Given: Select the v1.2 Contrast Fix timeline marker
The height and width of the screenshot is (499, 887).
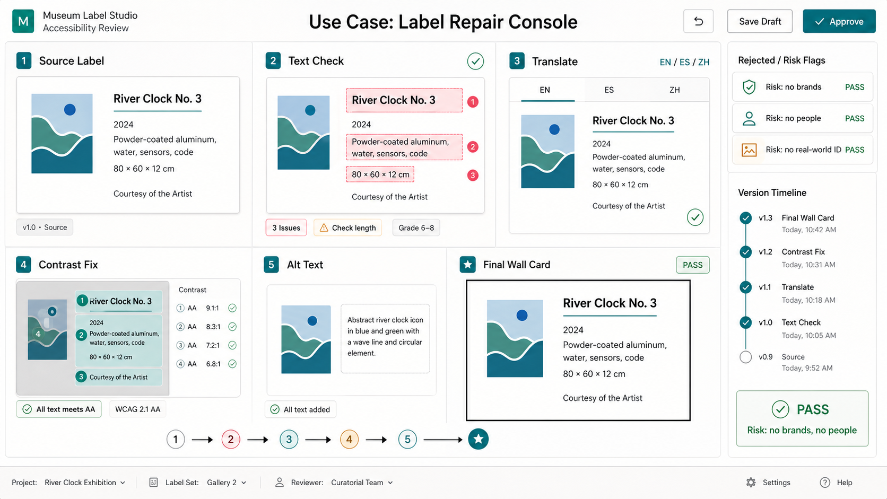Looking at the screenshot, I should (745, 252).
